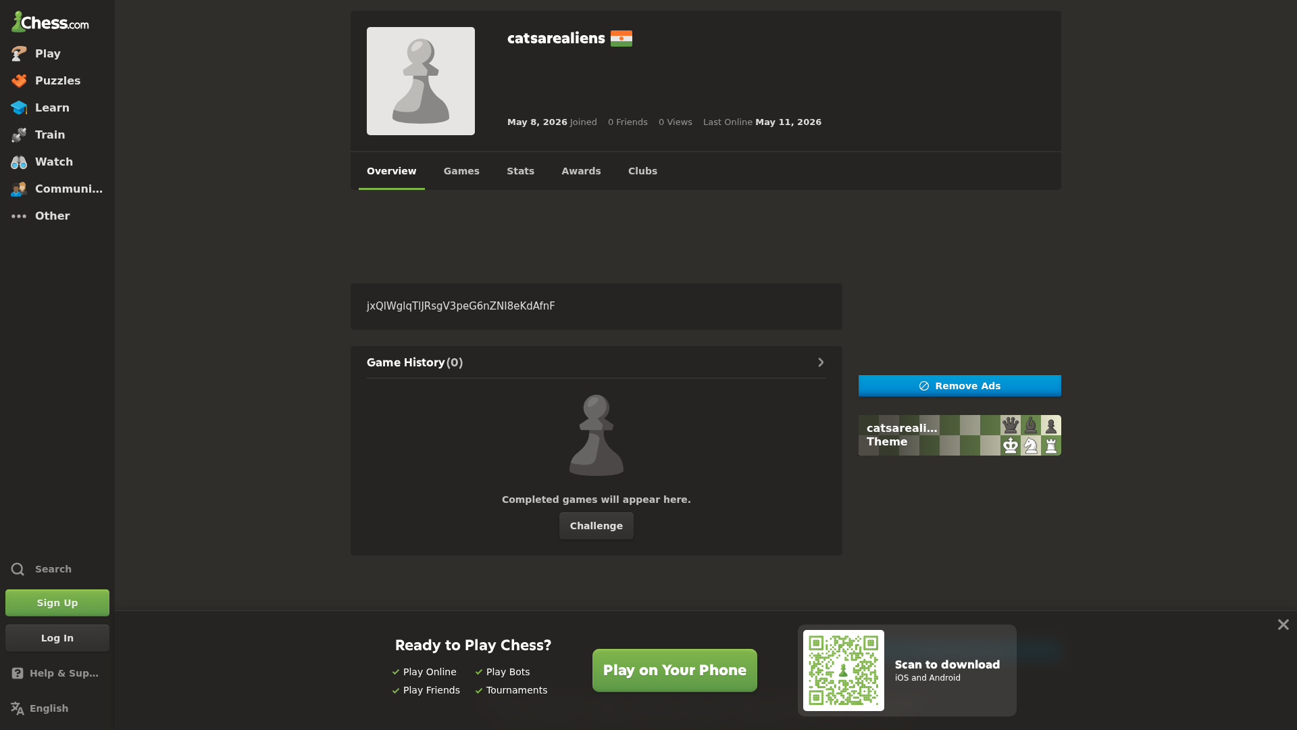The image size is (1297, 730).
Task: Open the Chess.com logo home link
Action: pos(50,22)
